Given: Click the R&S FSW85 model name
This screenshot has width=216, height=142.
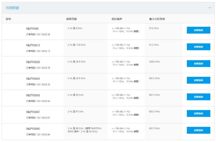Looking at the screenshot, I should pos(33,129).
